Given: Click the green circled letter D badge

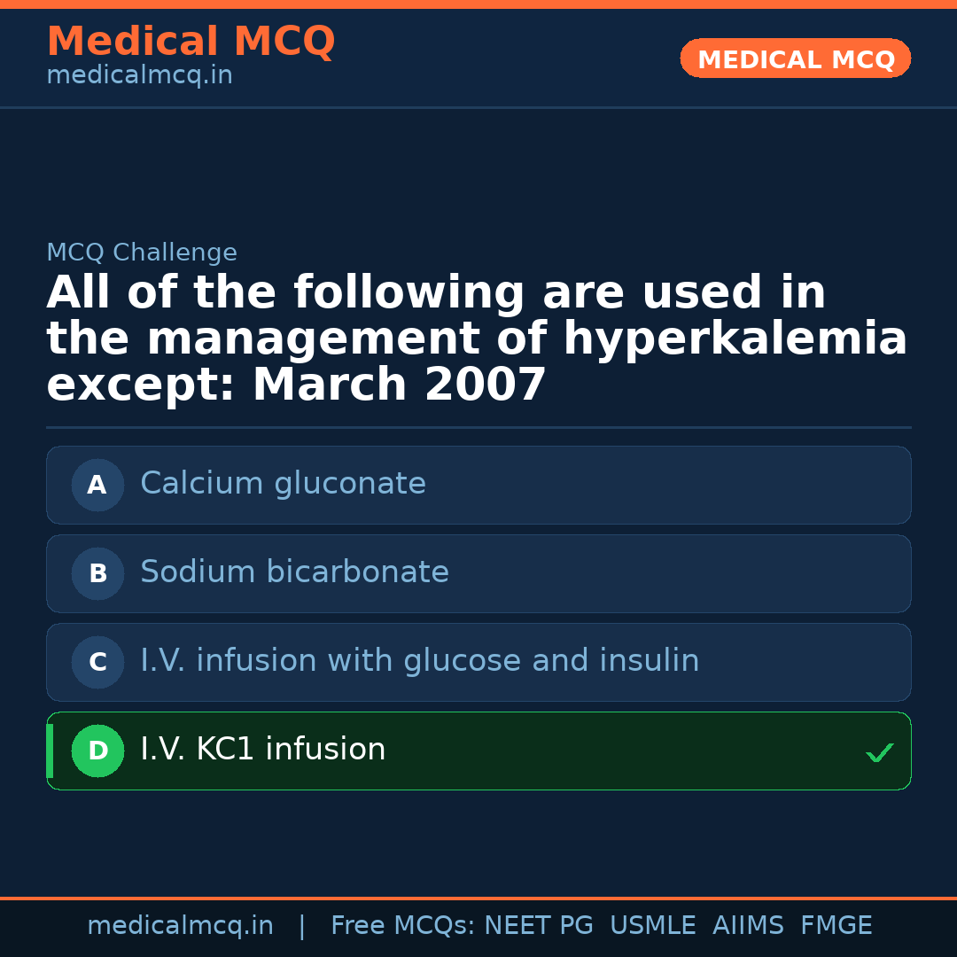Looking at the screenshot, I should click(97, 751).
